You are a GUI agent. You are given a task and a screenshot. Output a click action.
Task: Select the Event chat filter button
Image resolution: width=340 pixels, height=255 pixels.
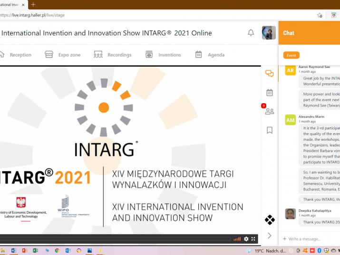291,55
